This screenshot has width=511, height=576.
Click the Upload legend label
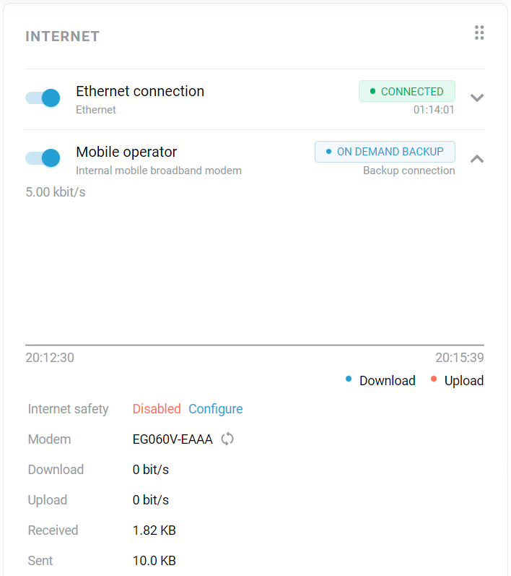coord(464,381)
